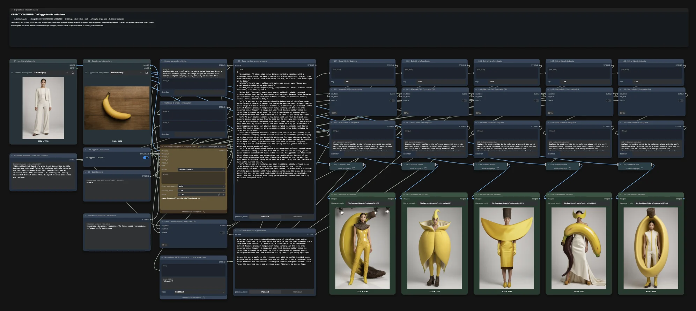Click advanced inputs icon in the Leggi l'oggetto node

click(x=204, y=212)
